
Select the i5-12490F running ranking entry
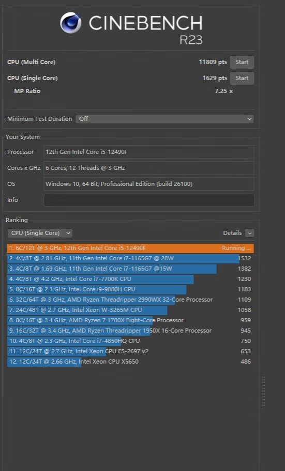tap(130, 248)
